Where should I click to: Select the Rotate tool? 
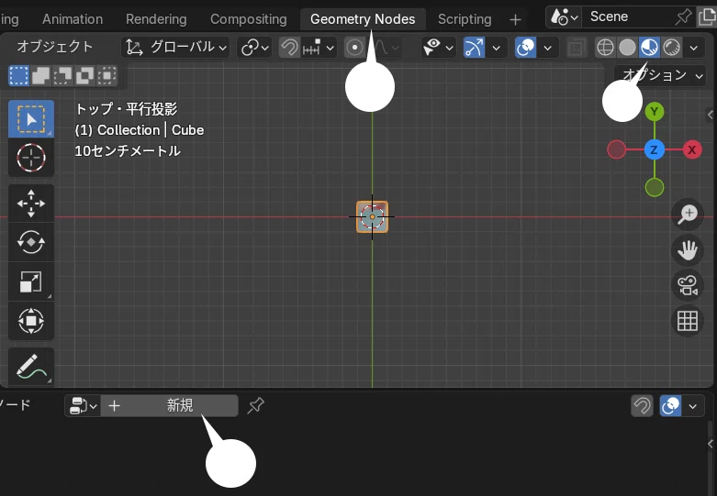click(31, 242)
